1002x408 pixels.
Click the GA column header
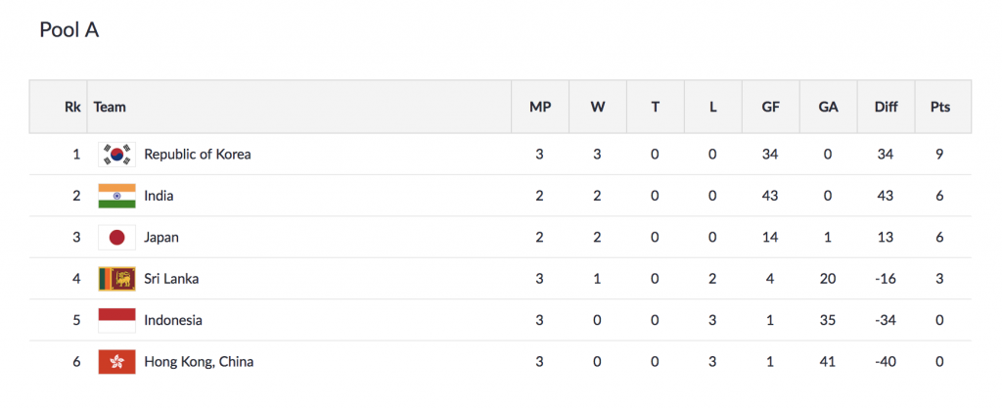828,107
